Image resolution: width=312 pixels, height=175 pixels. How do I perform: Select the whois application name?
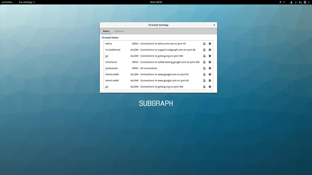[x=109, y=43]
